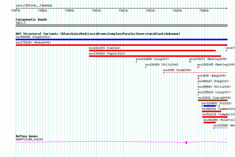Click the blue nsv829969 variant line
This screenshot has height=157, width=235.
[221, 128]
